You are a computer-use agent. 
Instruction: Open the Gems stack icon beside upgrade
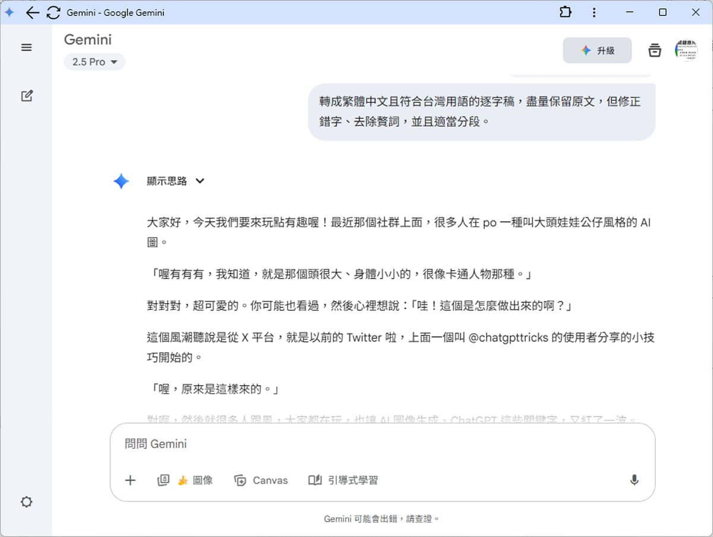coord(654,51)
